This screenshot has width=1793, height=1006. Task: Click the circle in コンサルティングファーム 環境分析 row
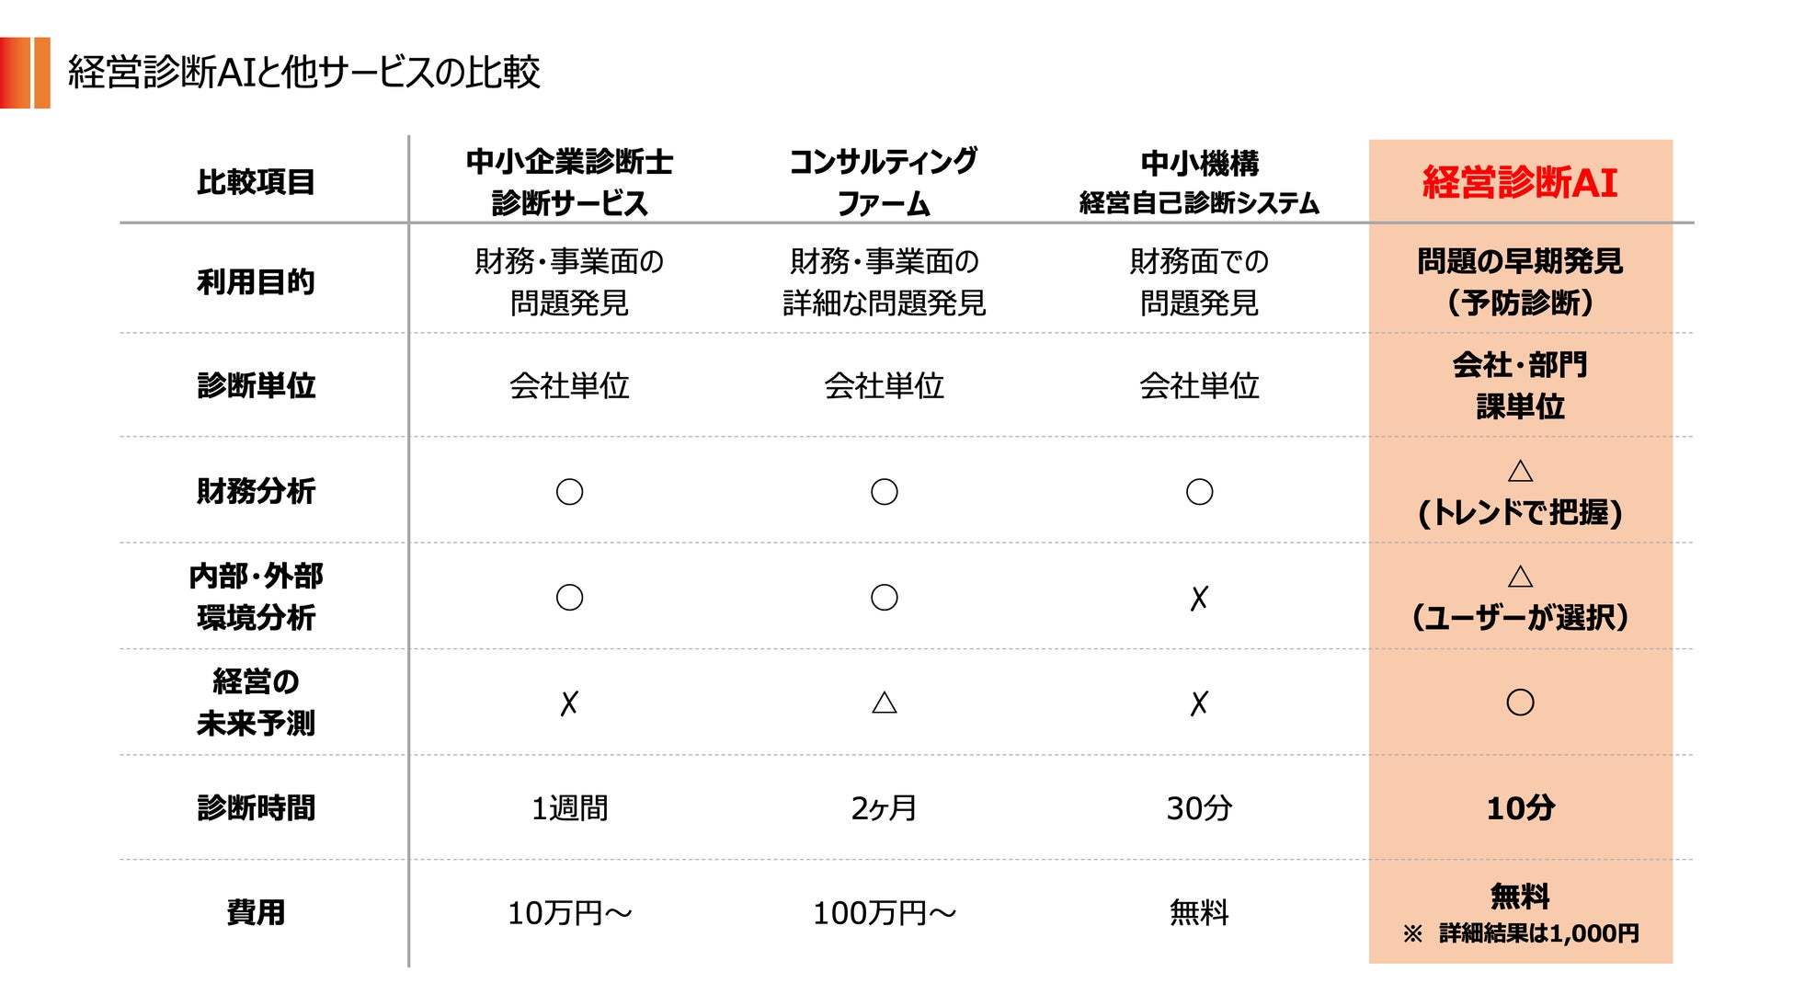pos(884,598)
